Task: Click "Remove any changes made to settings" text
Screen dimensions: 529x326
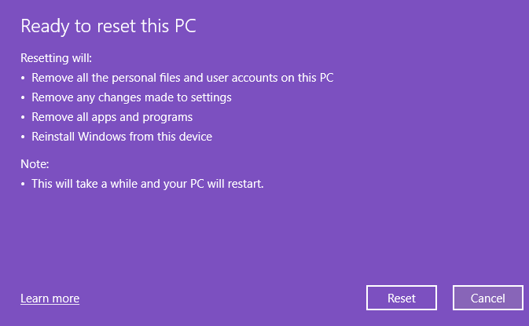Action: click(x=131, y=97)
